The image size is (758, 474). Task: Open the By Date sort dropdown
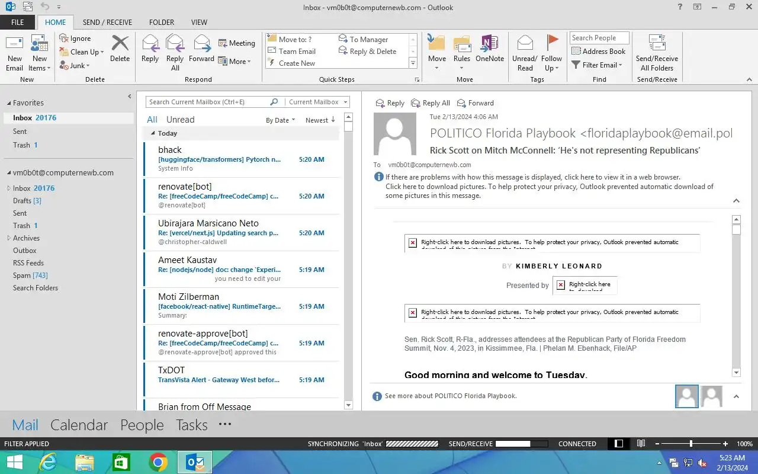[x=280, y=120]
